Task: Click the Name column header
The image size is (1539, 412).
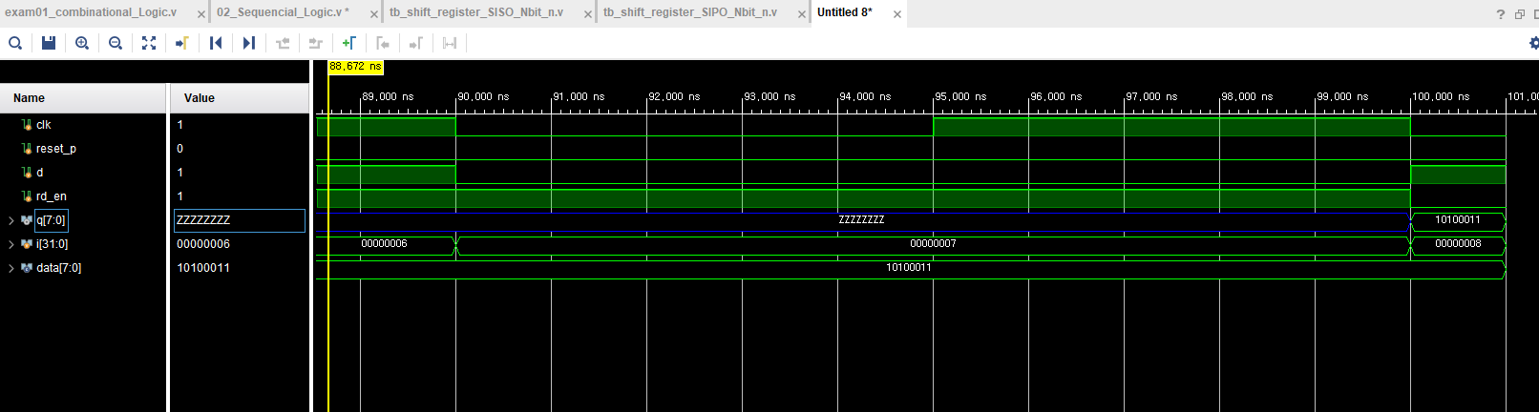Action: (x=83, y=98)
